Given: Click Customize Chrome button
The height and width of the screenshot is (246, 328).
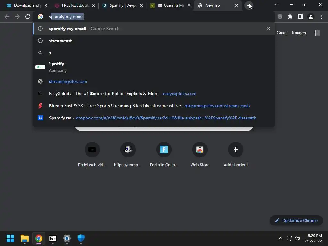Looking at the screenshot, I should [x=296, y=220].
